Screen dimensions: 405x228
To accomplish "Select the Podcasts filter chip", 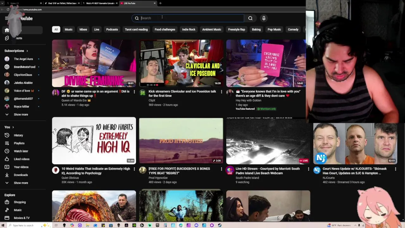I will click(112, 29).
